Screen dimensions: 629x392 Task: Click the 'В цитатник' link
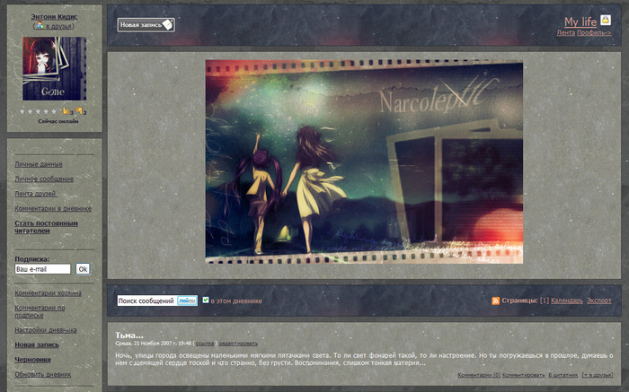click(563, 375)
